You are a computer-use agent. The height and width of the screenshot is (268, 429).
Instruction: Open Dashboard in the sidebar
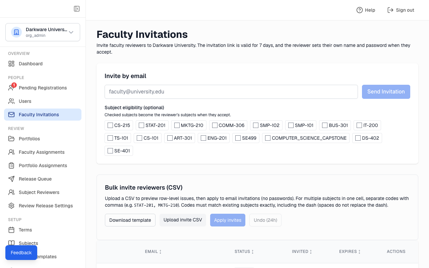[43, 64]
